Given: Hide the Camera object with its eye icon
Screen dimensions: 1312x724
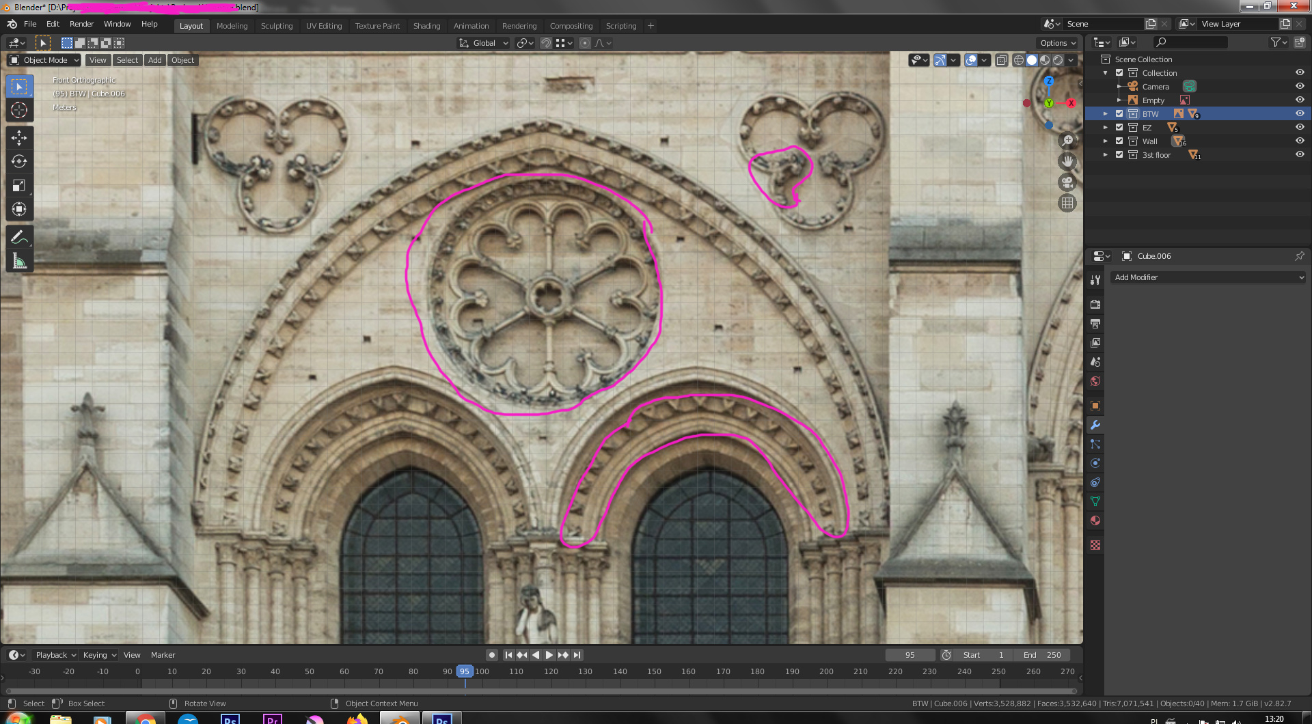Looking at the screenshot, I should [x=1300, y=86].
